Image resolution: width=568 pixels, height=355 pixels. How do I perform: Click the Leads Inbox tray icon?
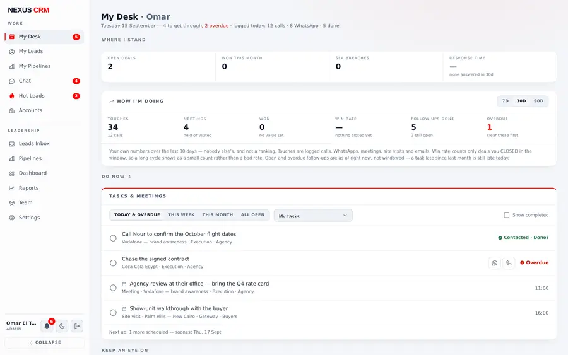tap(12, 144)
